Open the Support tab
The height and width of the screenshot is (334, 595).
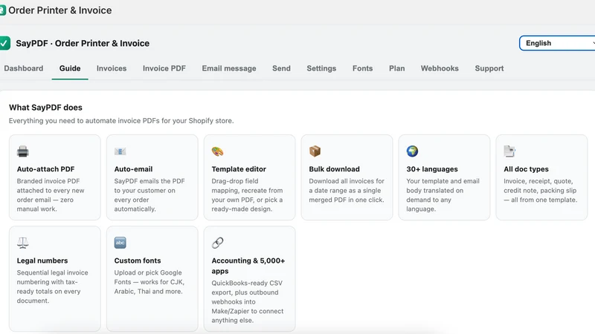[x=489, y=68]
